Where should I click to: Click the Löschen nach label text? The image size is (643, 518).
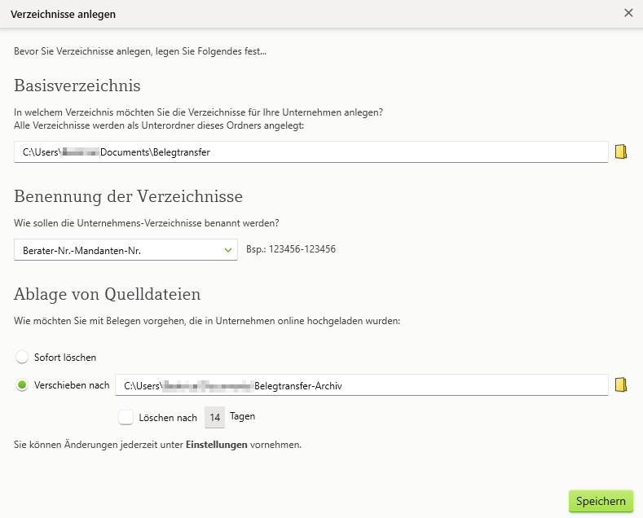click(x=168, y=418)
